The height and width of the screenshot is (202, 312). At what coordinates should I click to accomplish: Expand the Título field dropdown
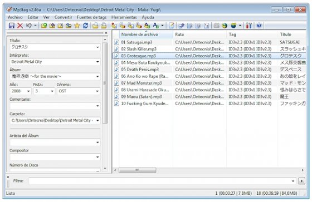(x=97, y=47)
